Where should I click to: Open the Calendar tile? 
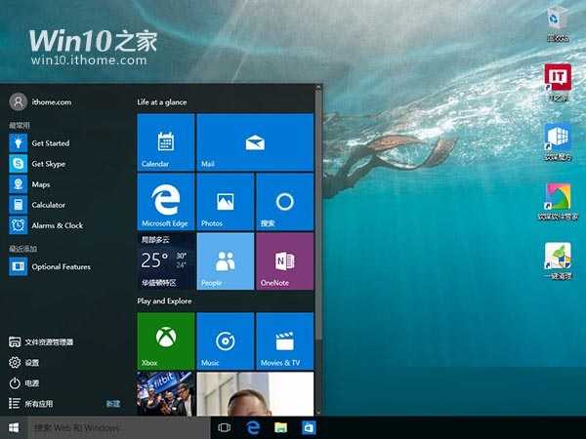[x=166, y=142]
